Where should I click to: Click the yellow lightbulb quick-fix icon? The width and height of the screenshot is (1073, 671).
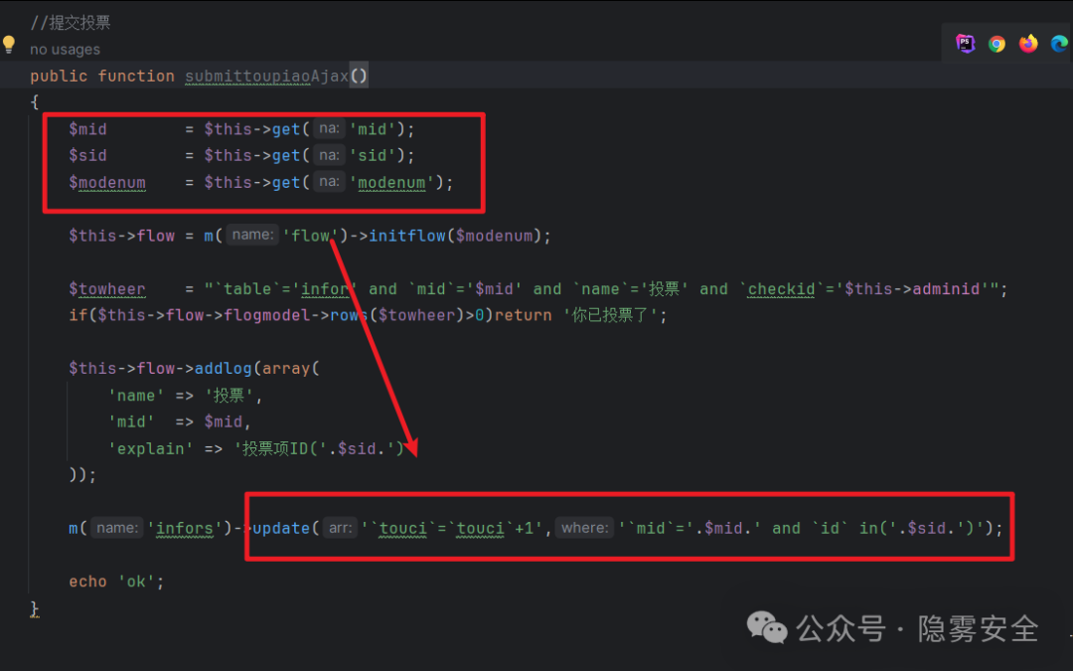pyautogui.click(x=9, y=45)
